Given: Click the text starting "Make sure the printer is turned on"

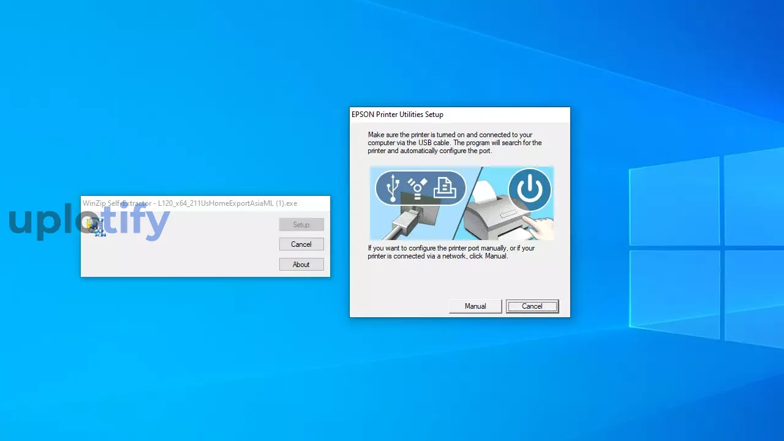Looking at the screenshot, I should (454, 143).
